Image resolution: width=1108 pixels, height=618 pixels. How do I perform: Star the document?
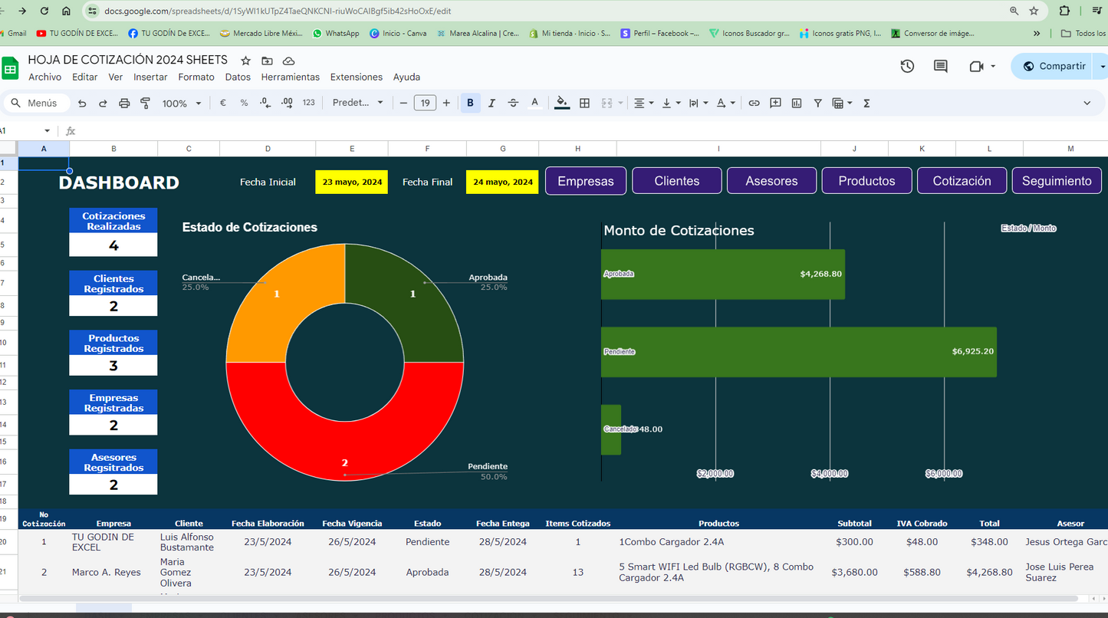click(245, 61)
